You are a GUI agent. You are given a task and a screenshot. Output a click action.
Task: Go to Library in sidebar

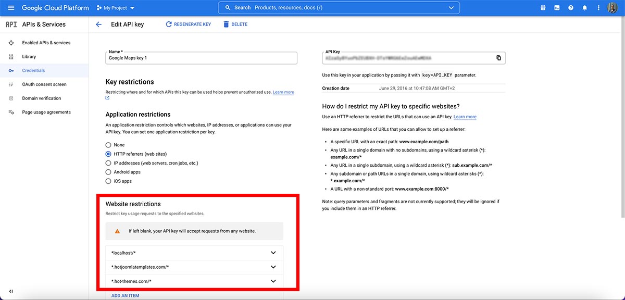[29, 57]
